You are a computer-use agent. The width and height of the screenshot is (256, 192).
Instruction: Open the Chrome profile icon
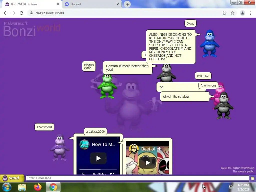(x=242, y=13)
